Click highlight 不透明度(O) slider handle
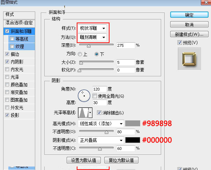Image resolution: width=211 pixels, height=170 pixels. pos(106,132)
